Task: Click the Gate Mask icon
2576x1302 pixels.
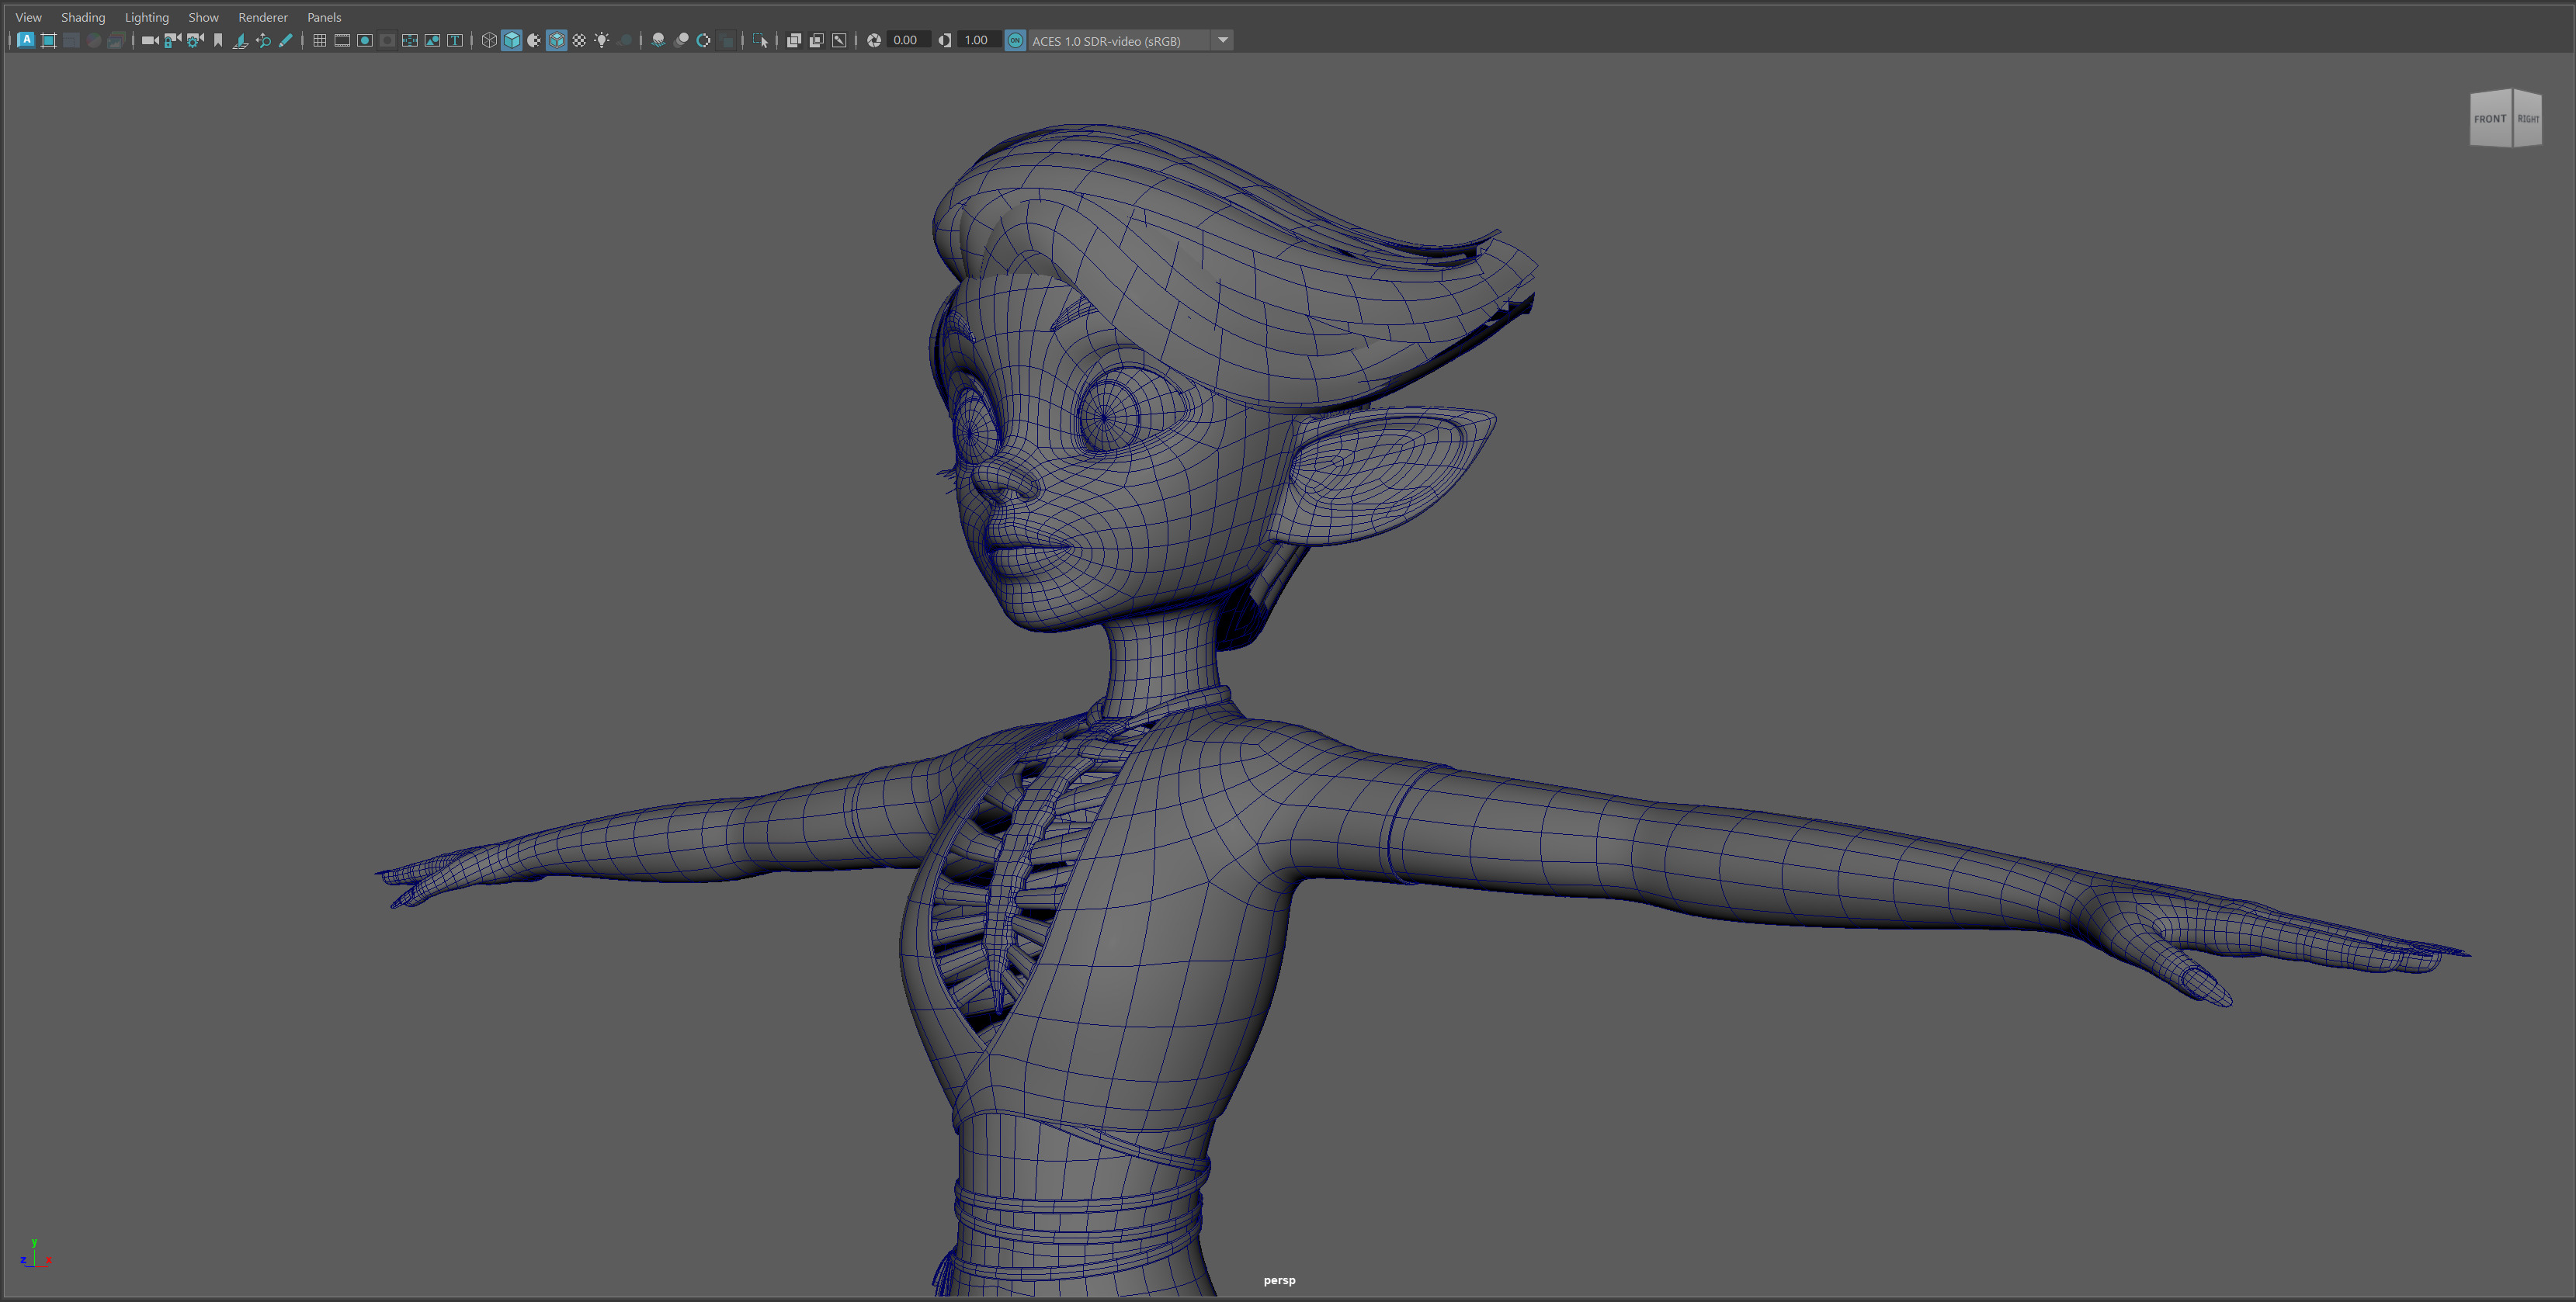Action: pos(387,40)
